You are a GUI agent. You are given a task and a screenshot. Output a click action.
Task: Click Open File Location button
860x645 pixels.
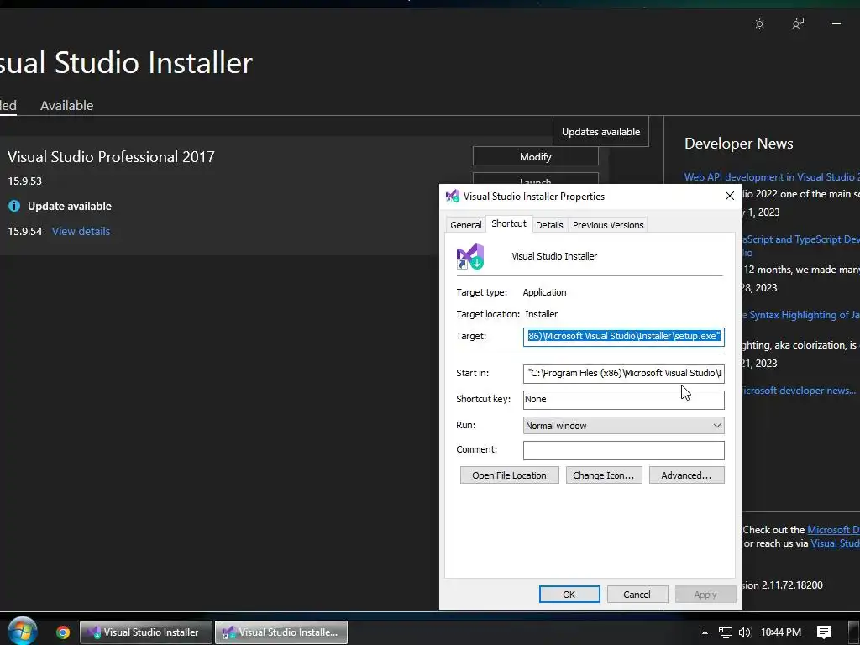[510, 475]
